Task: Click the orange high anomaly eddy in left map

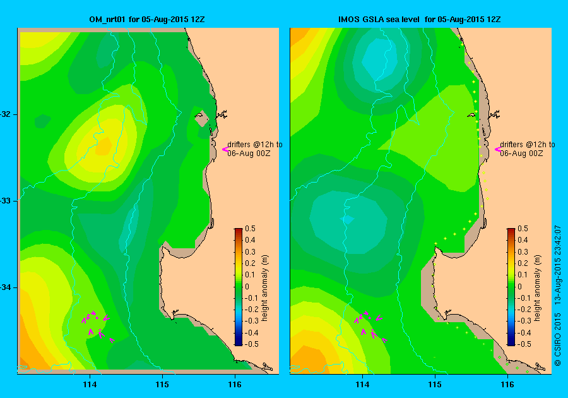Action: pos(104,147)
